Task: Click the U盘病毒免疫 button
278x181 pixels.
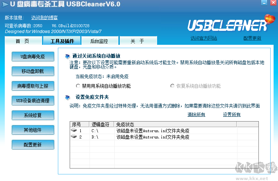Action: click(x=33, y=57)
